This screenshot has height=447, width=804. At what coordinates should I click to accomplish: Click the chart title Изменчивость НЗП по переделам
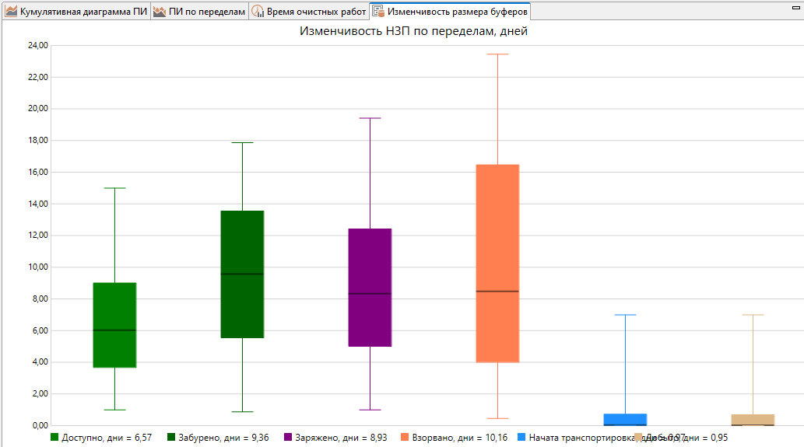(413, 31)
